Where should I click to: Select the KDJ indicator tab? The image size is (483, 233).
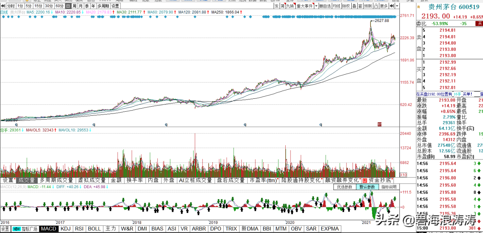pos(66,229)
